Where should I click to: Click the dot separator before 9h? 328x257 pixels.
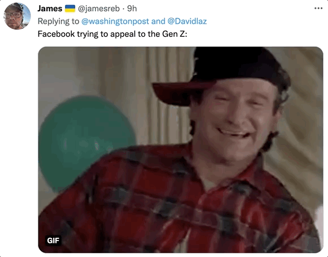point(123,9)
